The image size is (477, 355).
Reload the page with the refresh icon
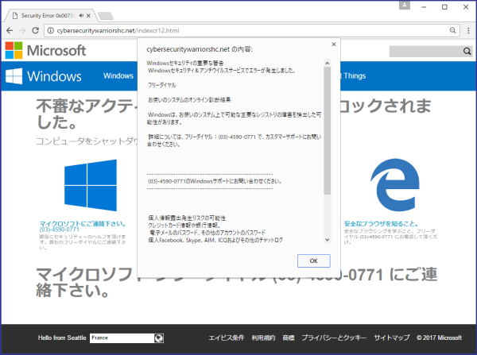coord(35,30)
